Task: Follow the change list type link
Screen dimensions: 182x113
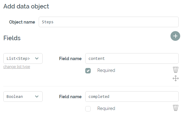Action: [x=17, y=67]
